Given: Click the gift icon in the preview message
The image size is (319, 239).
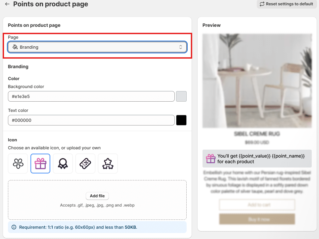Looking at the screenshot, I should click(211, 159).
